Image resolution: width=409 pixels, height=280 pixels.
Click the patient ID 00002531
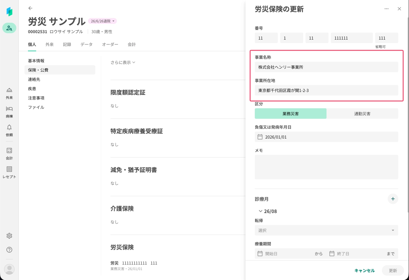click(x=38, y=31)
